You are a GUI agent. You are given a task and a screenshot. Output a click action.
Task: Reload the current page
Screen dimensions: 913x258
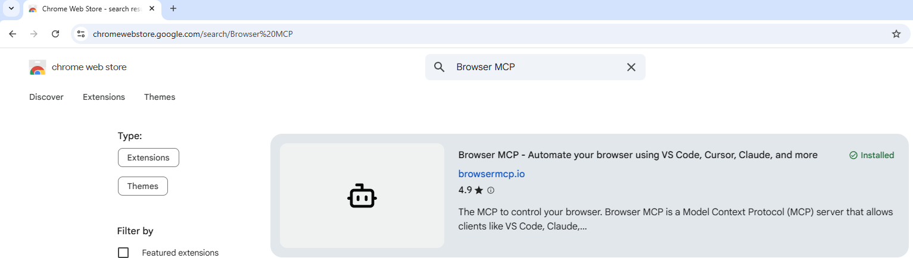point(55,34)
